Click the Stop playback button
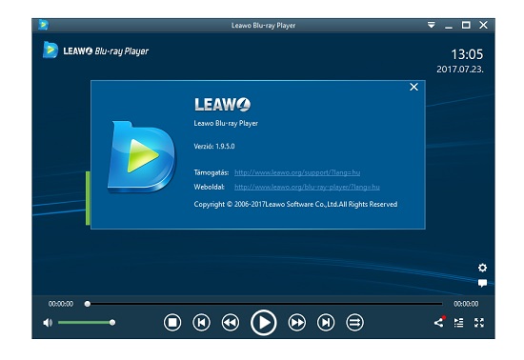Viewport: 524px width, 360px height. [172, 323]
